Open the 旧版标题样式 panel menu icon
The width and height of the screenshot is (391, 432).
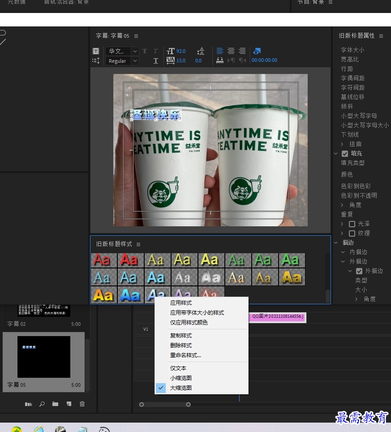(138, 244)
